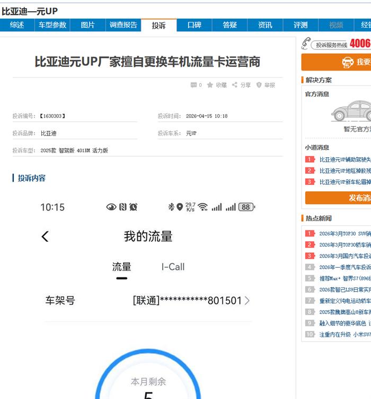The height and width of the screenshot is (399, 371).
Task: Click the 收藏 star icon
Action: (x=210, y=85)
